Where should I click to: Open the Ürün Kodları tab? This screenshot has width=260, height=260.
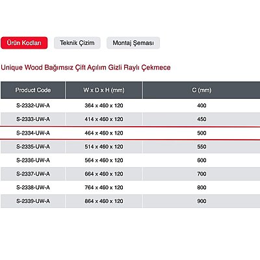tap(24, 43)
